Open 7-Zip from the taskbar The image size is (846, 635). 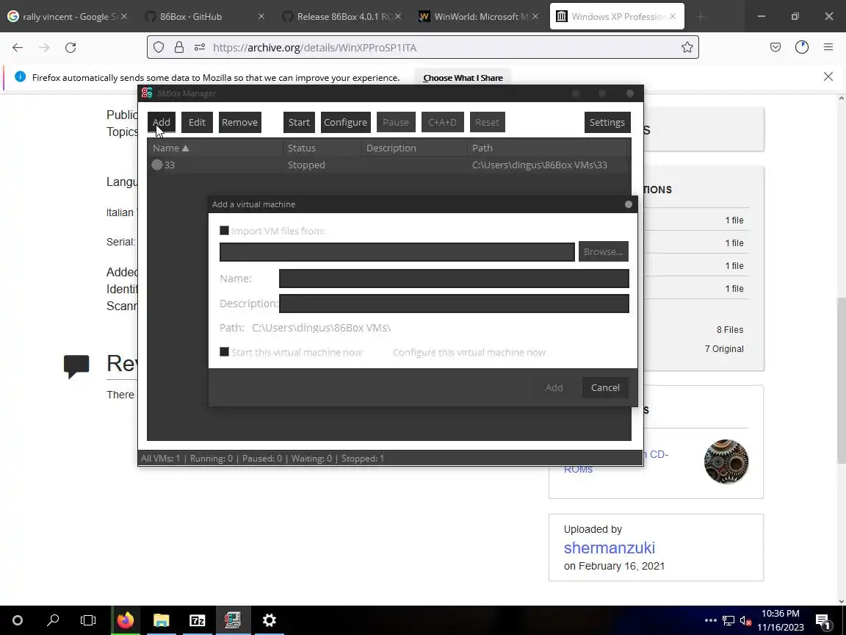[x=198, y=620]
